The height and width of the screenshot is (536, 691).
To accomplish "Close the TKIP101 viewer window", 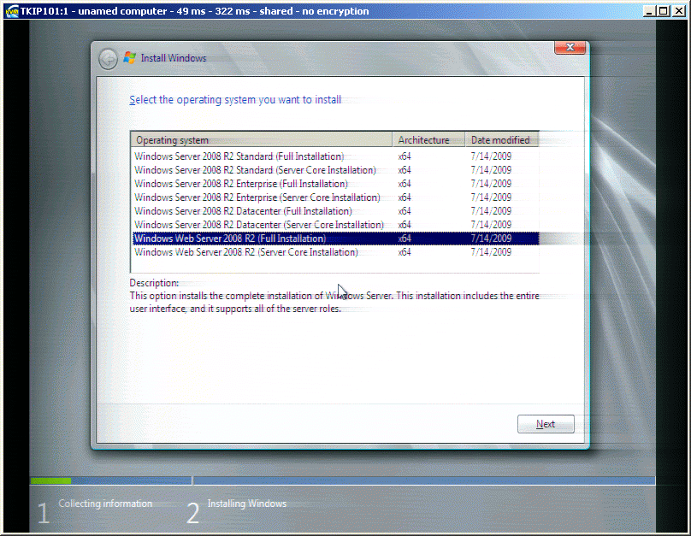I will coord(679,11).
